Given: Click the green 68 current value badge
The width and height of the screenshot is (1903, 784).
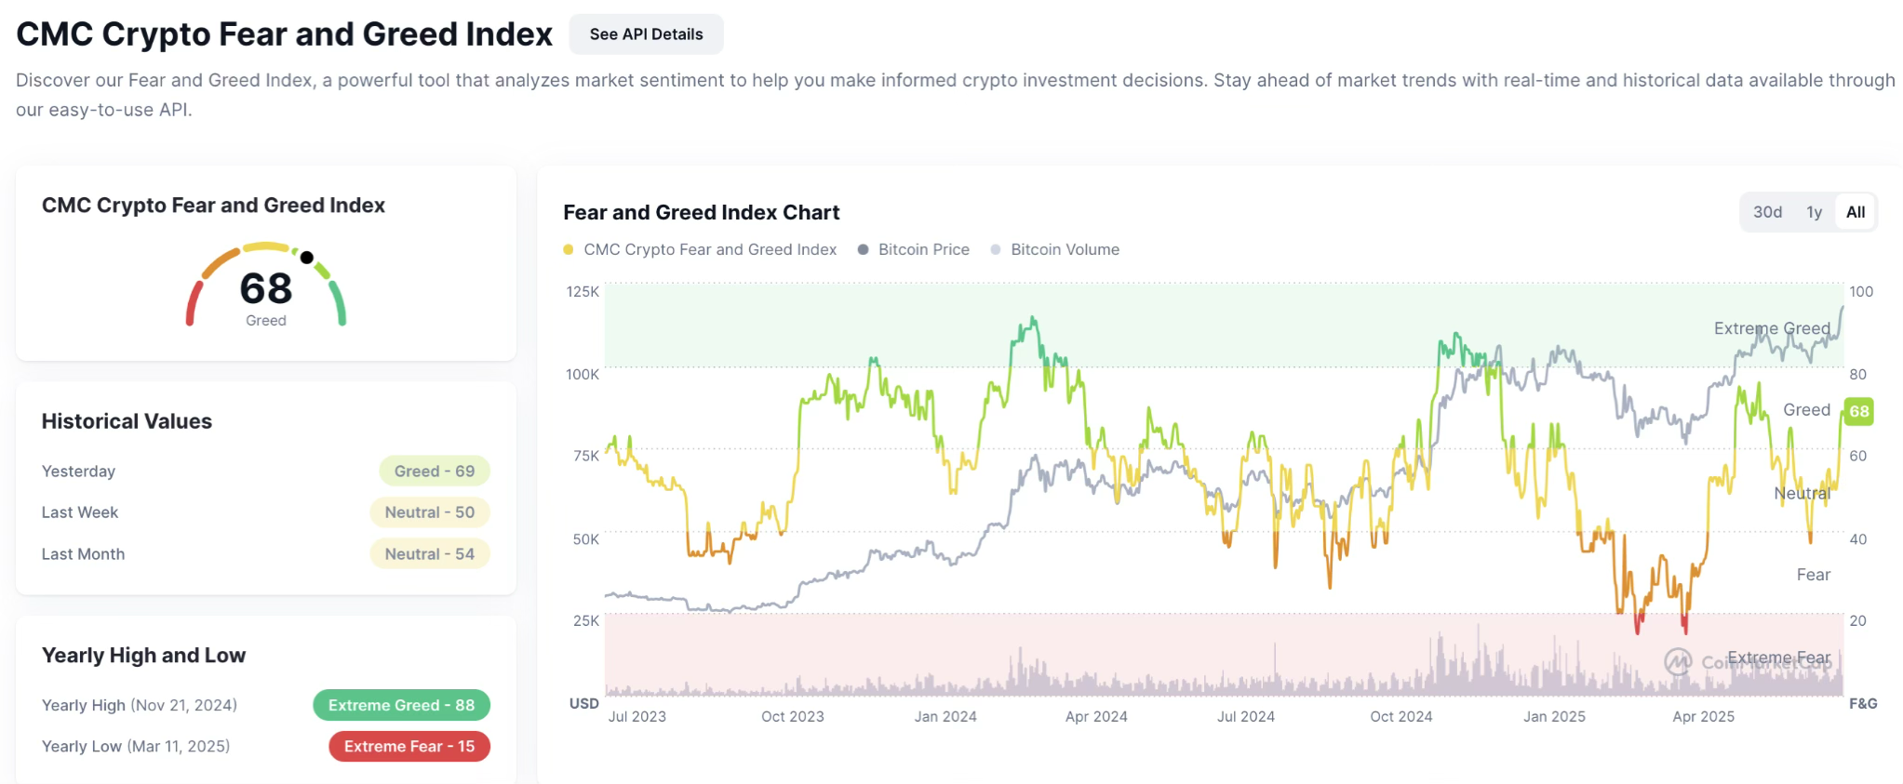Looking at the screenshot, I should click(x=1858, y=411).
